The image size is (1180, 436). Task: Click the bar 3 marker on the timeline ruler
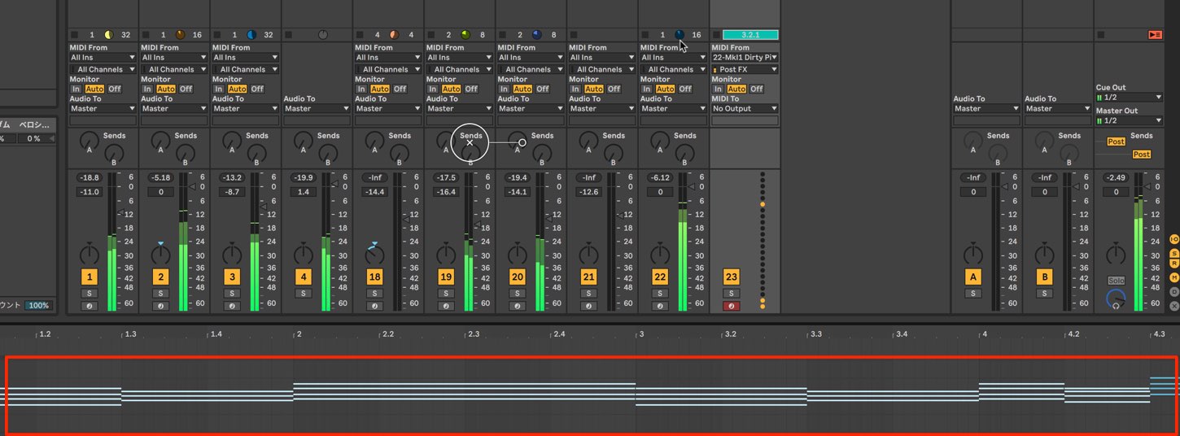click(x=640, y=334)
